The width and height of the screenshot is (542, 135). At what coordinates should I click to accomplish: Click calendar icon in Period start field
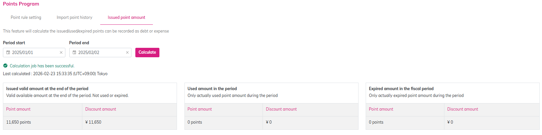[8, 52]
